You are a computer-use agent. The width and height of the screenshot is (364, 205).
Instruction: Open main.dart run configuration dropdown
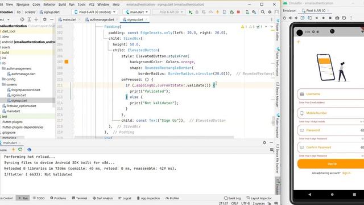[x=136, y=12]
